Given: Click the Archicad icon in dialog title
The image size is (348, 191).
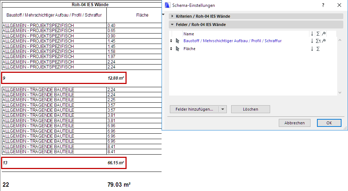Looking at the screenshot, I should (x=168, y=5).
